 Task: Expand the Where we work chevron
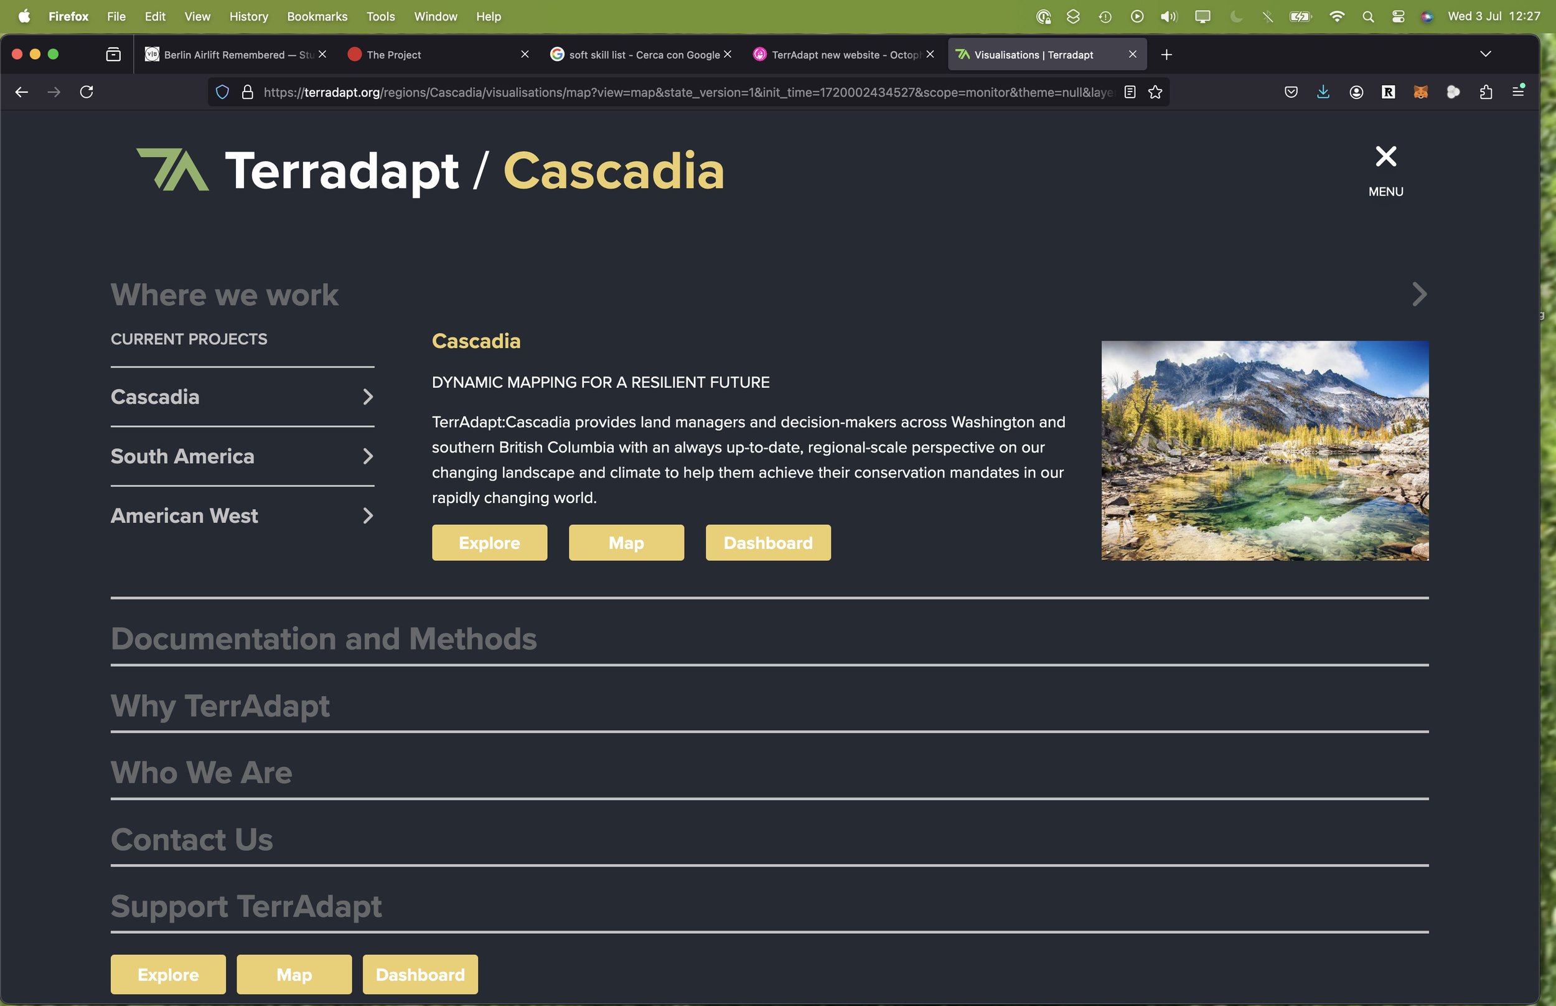tap(1419, 294)
